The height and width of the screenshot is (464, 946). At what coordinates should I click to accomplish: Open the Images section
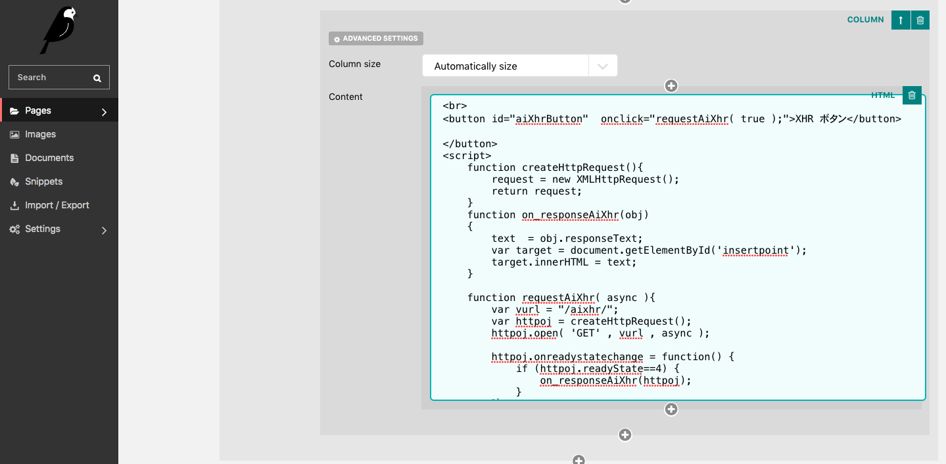coord(59,134)
